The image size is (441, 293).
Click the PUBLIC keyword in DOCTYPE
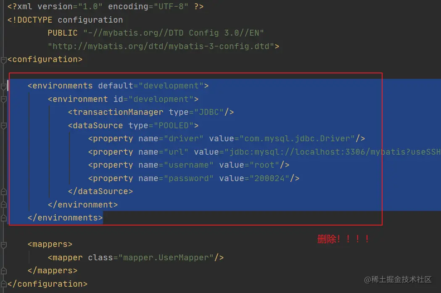63,33
